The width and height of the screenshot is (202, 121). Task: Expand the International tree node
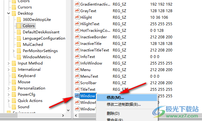pos(9,70)
